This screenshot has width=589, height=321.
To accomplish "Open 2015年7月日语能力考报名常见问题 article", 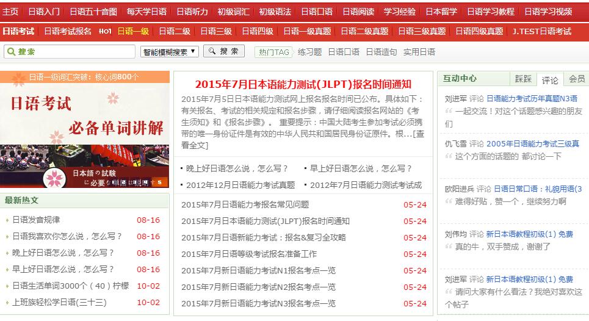I will 245,204.
